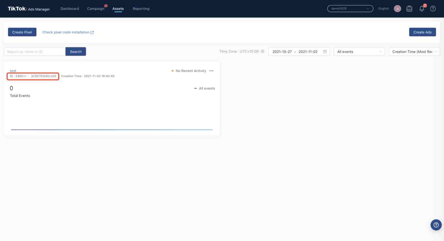The image size is (444, 241).
Task: Open the three-dot more options menu
Action: click(x=211, y=71)
